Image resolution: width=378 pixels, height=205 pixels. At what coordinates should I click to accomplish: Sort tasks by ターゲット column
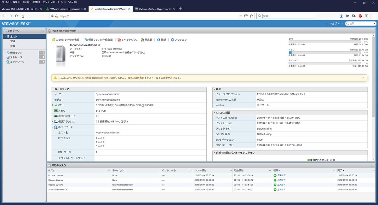[118, 170]
